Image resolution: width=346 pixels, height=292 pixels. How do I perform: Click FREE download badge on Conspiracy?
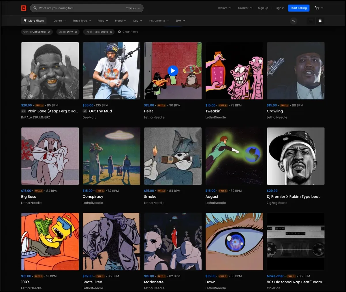100,191
